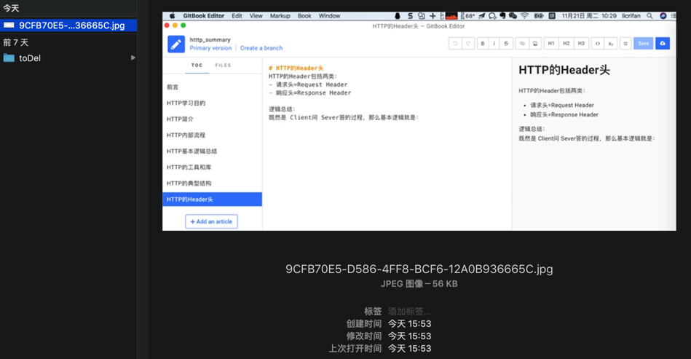Click the 11月21日 周二 10:29 date and time
The height and width of the screenshot is (359, 691).
[589, 16]
